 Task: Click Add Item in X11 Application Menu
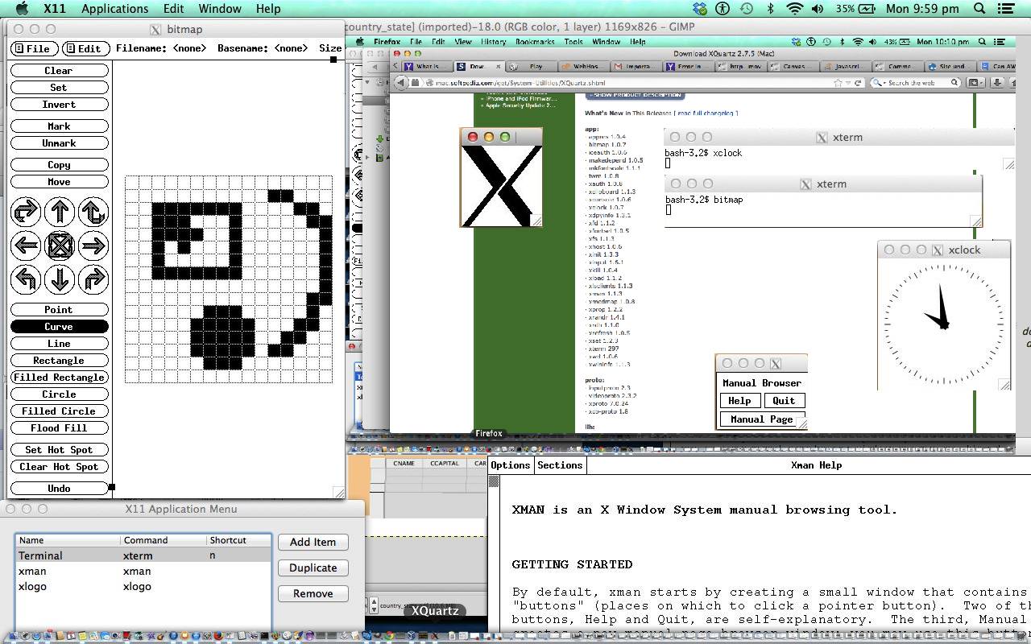click(x=313, y=542)
